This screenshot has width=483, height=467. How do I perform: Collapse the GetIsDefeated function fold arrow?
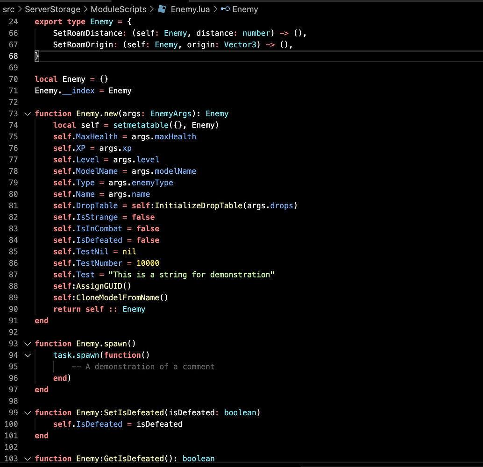pos(27,459)
